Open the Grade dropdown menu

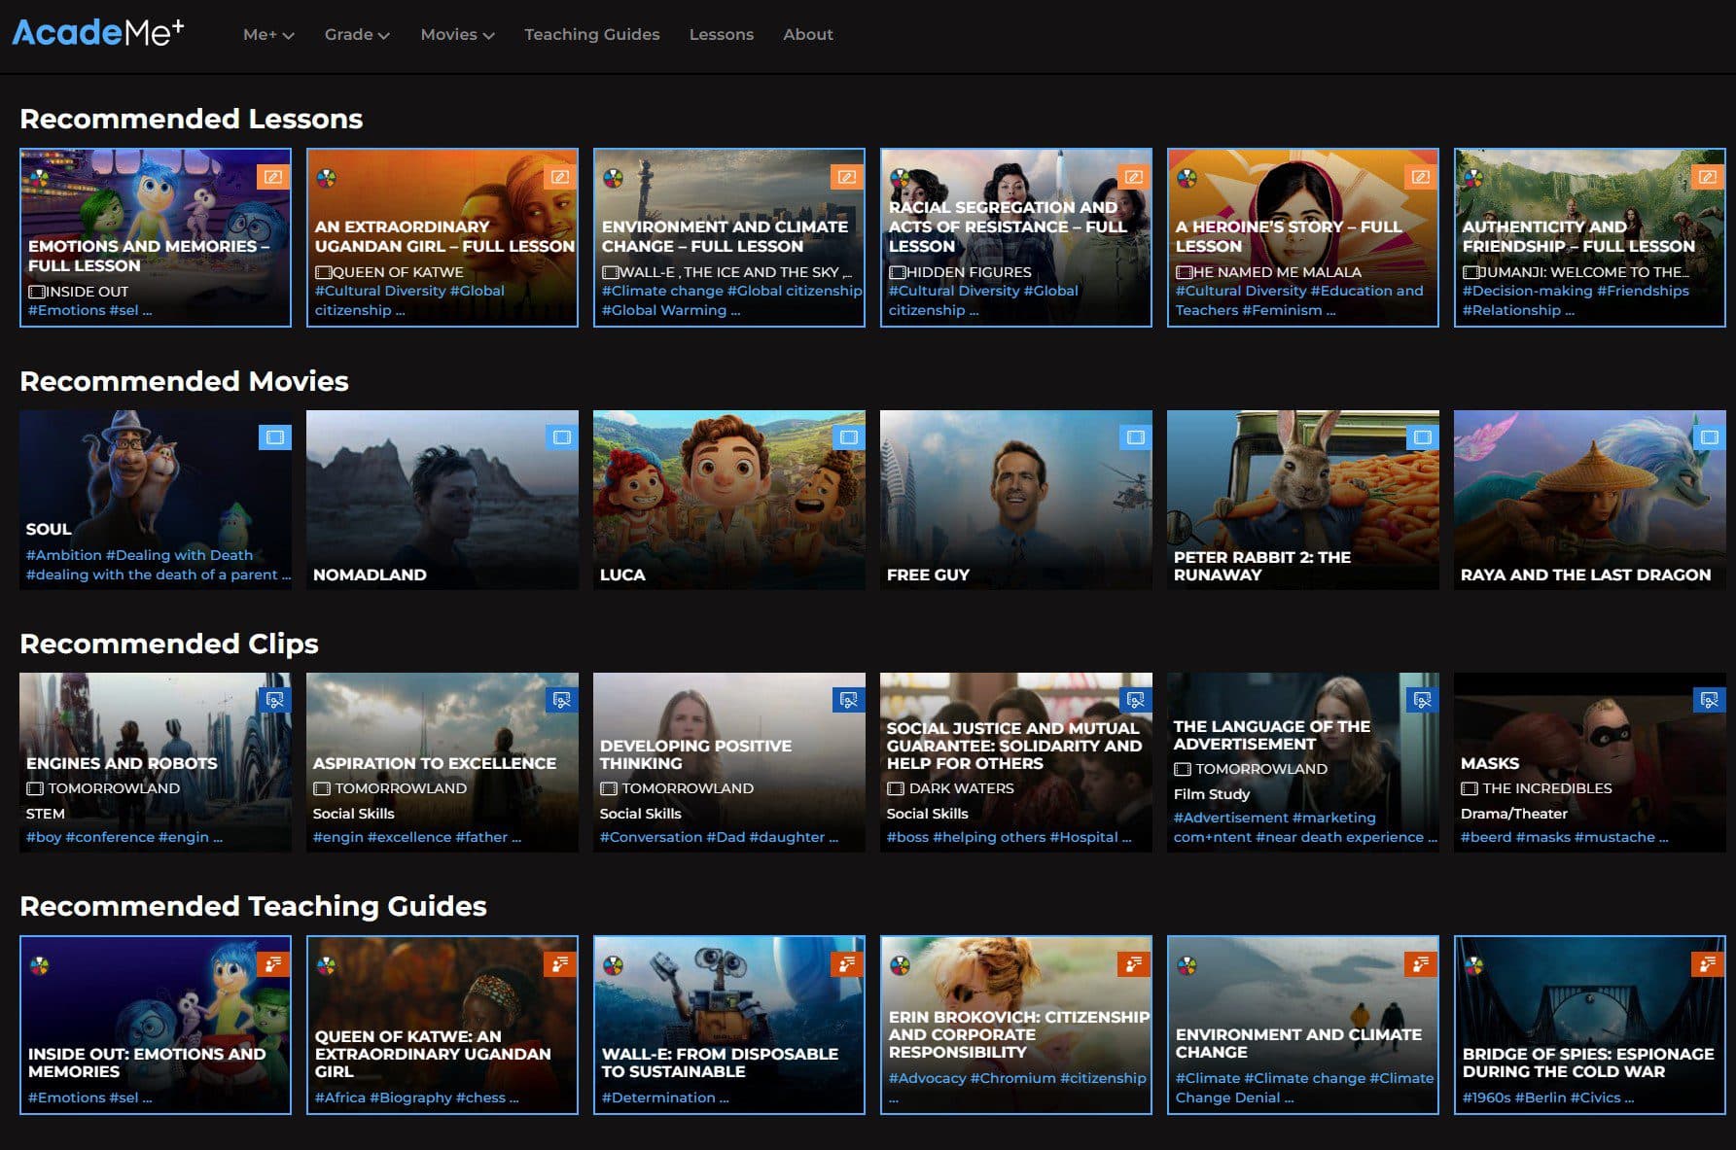click(356, 35)
